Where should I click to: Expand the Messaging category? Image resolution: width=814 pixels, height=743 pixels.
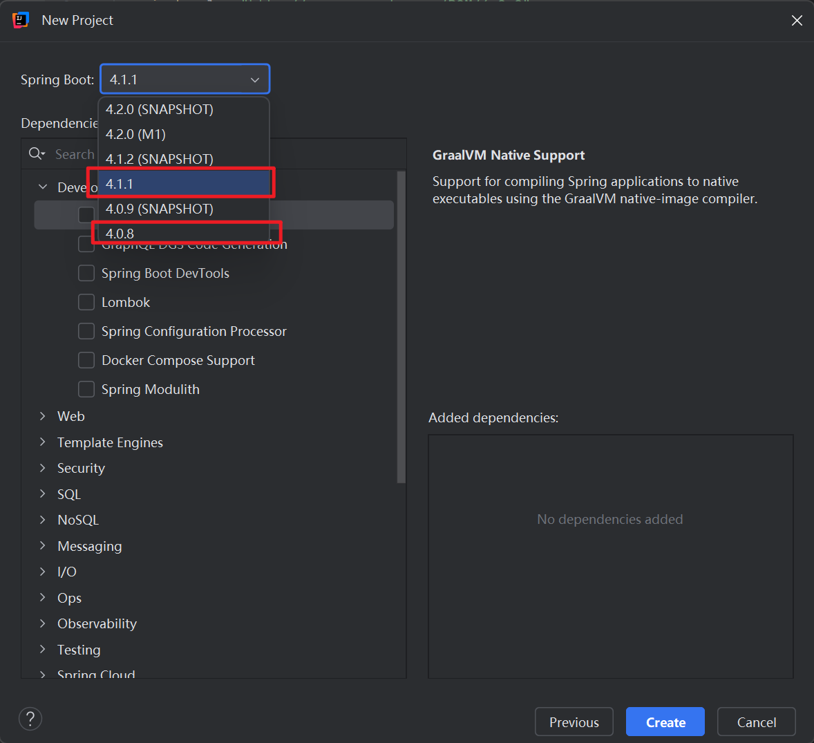(43, 546)
